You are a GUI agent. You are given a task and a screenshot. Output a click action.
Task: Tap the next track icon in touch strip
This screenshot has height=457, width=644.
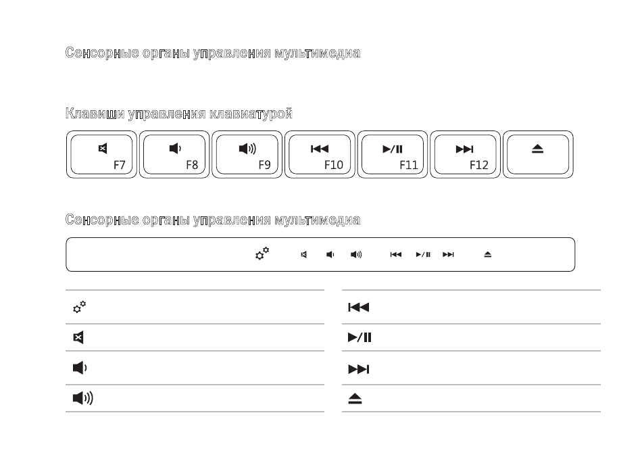tap(448, 255)
